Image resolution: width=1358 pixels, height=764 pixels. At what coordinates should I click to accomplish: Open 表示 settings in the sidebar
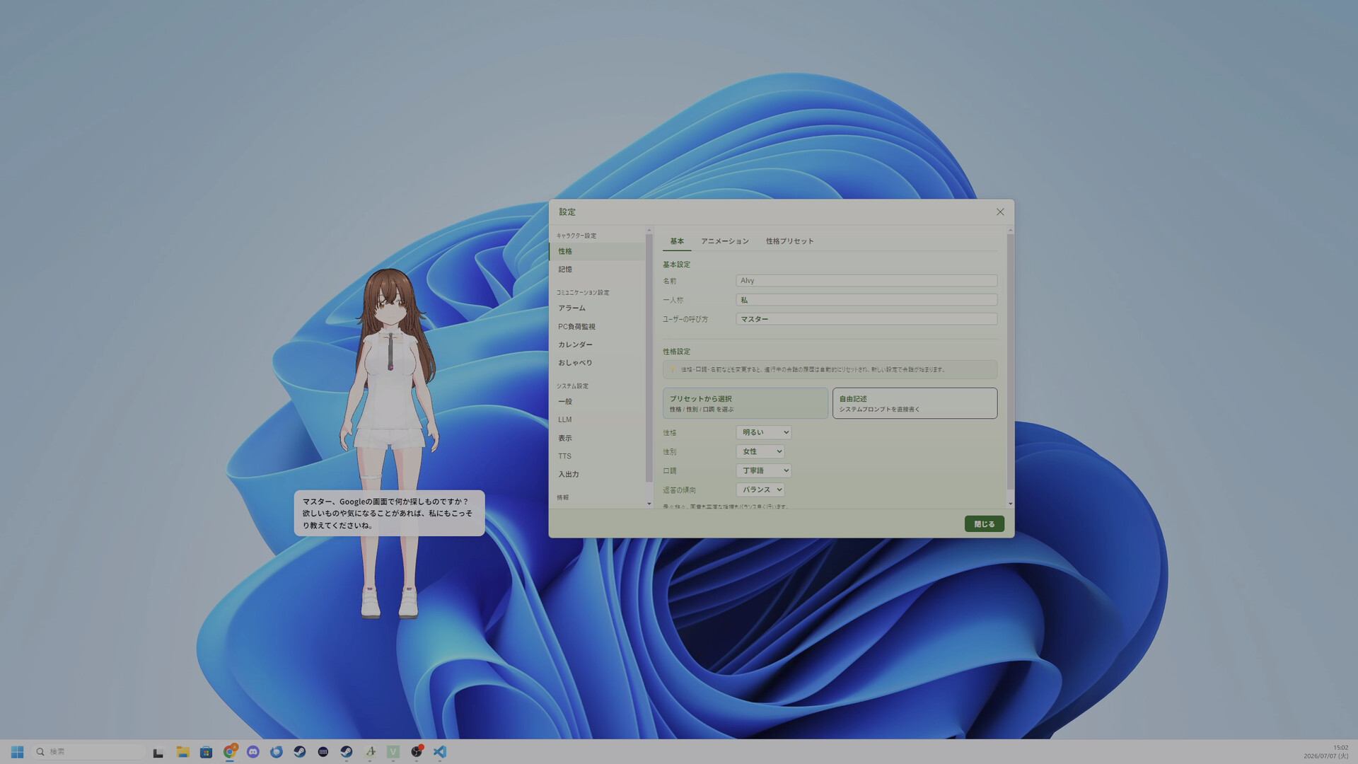597,439
